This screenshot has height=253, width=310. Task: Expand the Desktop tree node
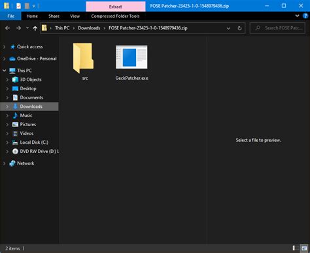pos(7,88)
